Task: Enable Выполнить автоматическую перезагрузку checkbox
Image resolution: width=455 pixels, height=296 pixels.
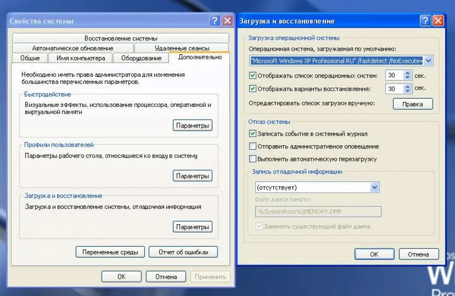Action: click(x=253, y=159)
